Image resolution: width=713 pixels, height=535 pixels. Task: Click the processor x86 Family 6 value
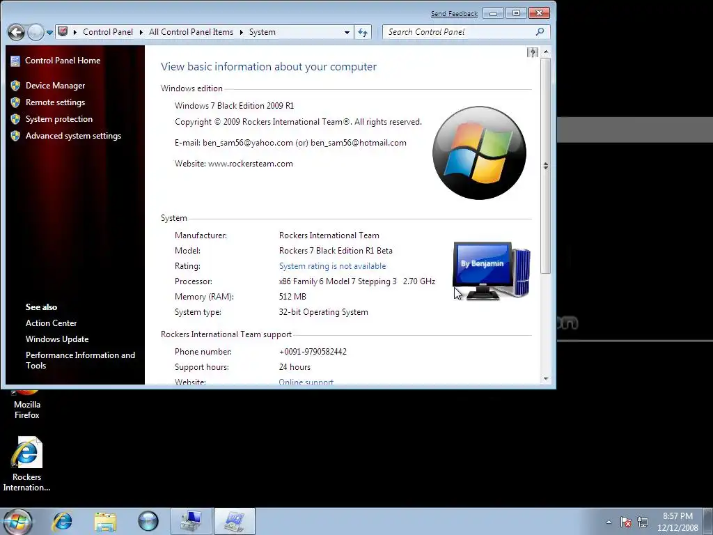pos(357,281)
